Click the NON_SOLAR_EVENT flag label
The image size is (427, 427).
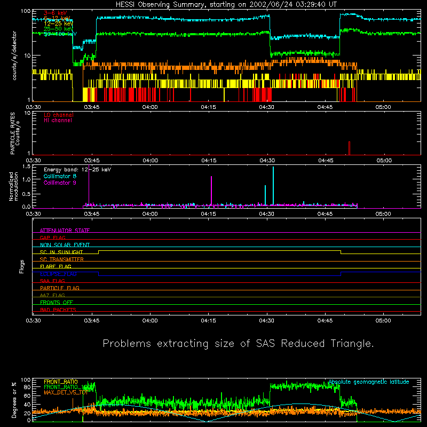coord(65,245)
